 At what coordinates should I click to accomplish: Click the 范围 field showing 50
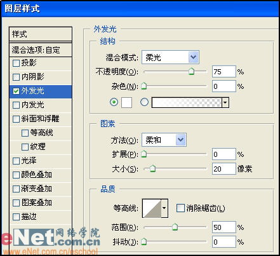(x=224, y=227)
